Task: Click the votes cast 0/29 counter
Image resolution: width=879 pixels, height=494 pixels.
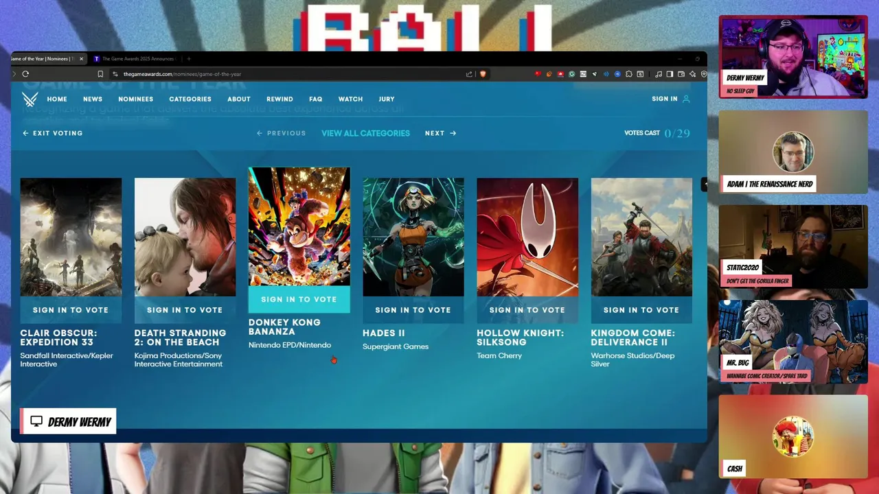Action: click(x=657, y=133)
